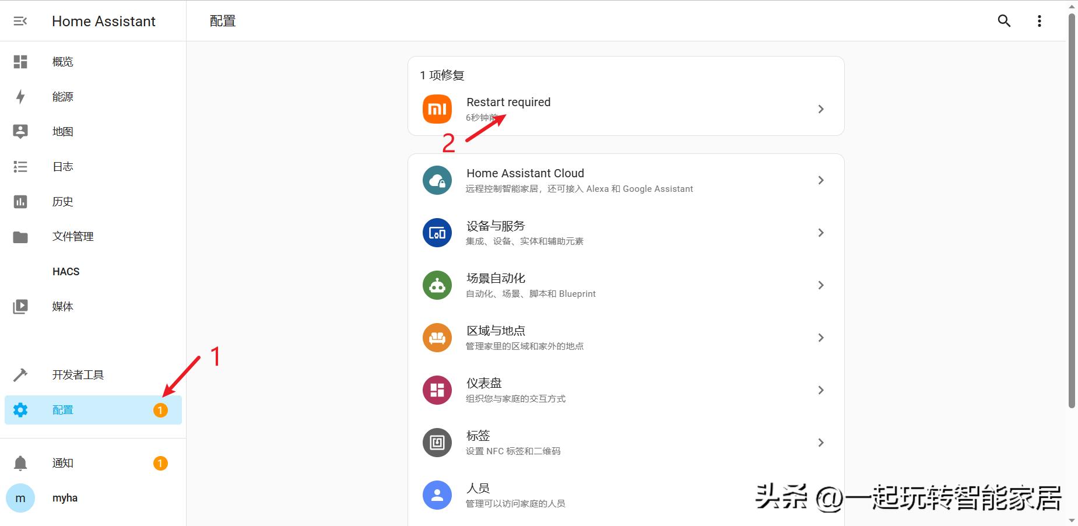
Task: Open the 媒体 media section in sidebar
Action: 62,306
